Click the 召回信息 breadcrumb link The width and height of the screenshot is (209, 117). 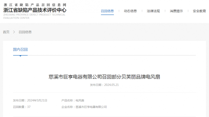pyautogui.click(x=25, y=32)
